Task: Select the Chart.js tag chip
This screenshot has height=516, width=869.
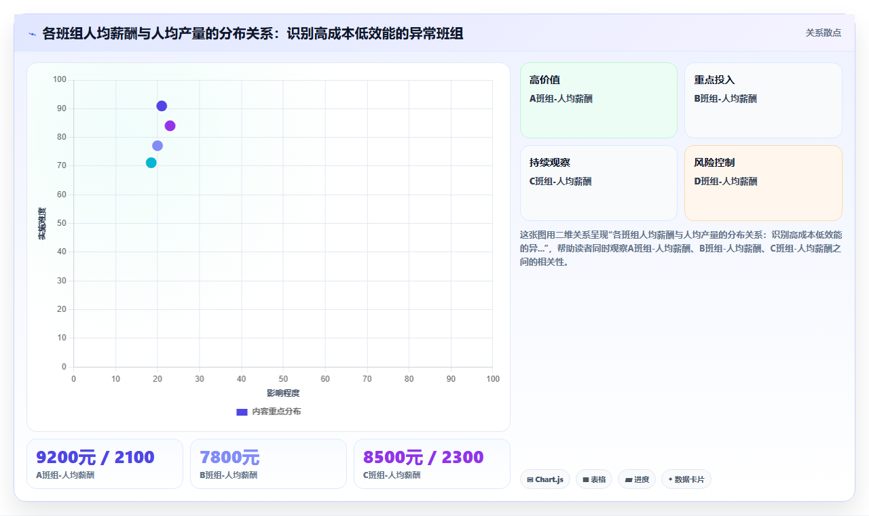Action: tap(544, 479)
